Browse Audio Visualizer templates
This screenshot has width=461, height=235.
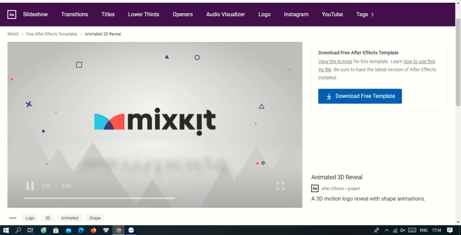(x=226, y=14)
